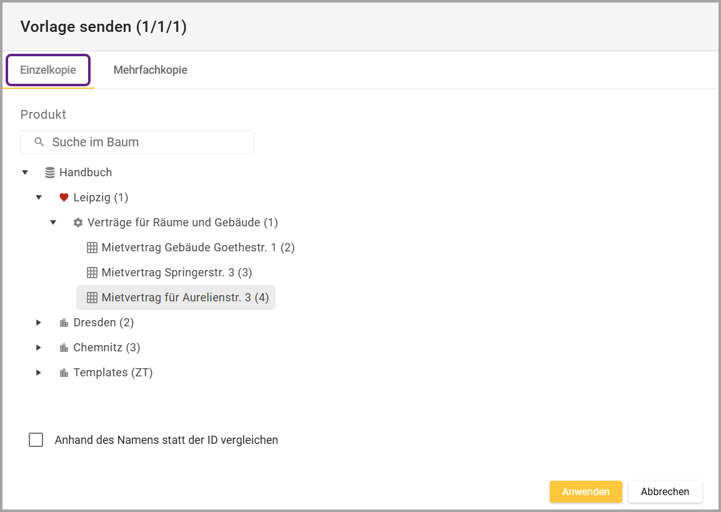The image size is (721, 512).
Task: Click the building icon beside Templates (ZT)
Action: coord(64,373)
